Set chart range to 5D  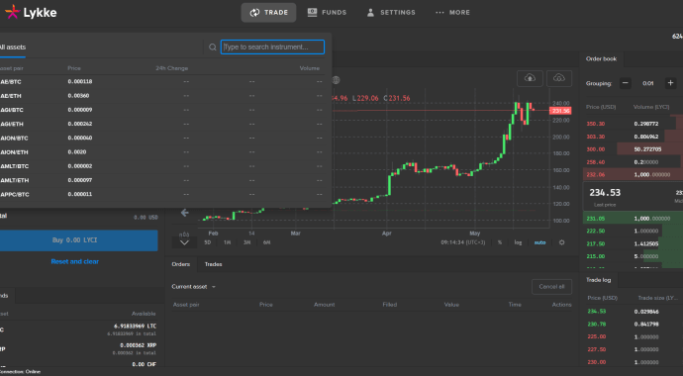(x=207, y=242)
